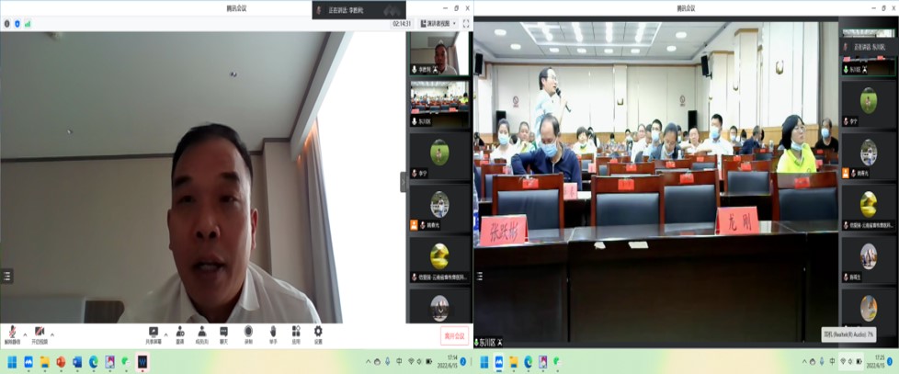Screen dimensions: 899x374
Task: Open Microsoft Edge on left taskbar
Action: 93,362
